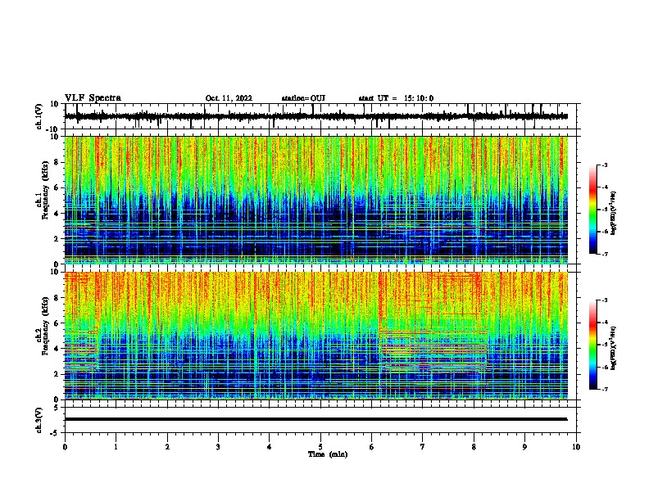This screenshot has width=649, height=501.
Task: Click the ch.2 colorbar "log(PSD)(V²/Hz)" label
Action: click(613, 348)
